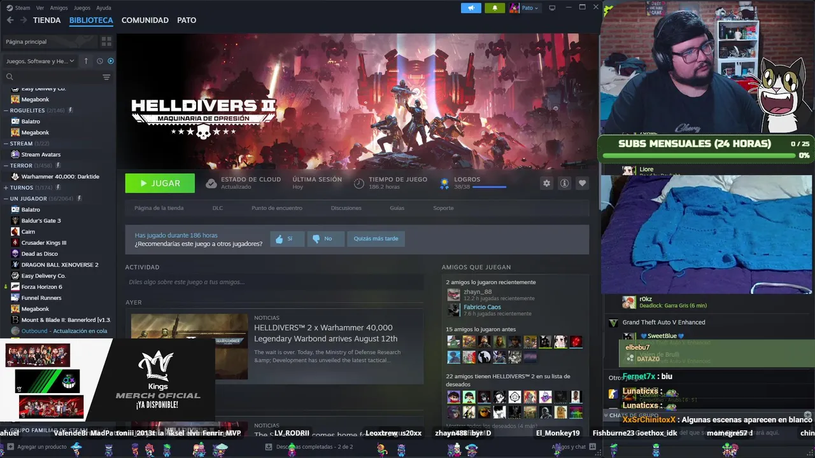Add Helldivers 2 to favorites heart
The height and width of the screenshot is (458, 815).
582,183
